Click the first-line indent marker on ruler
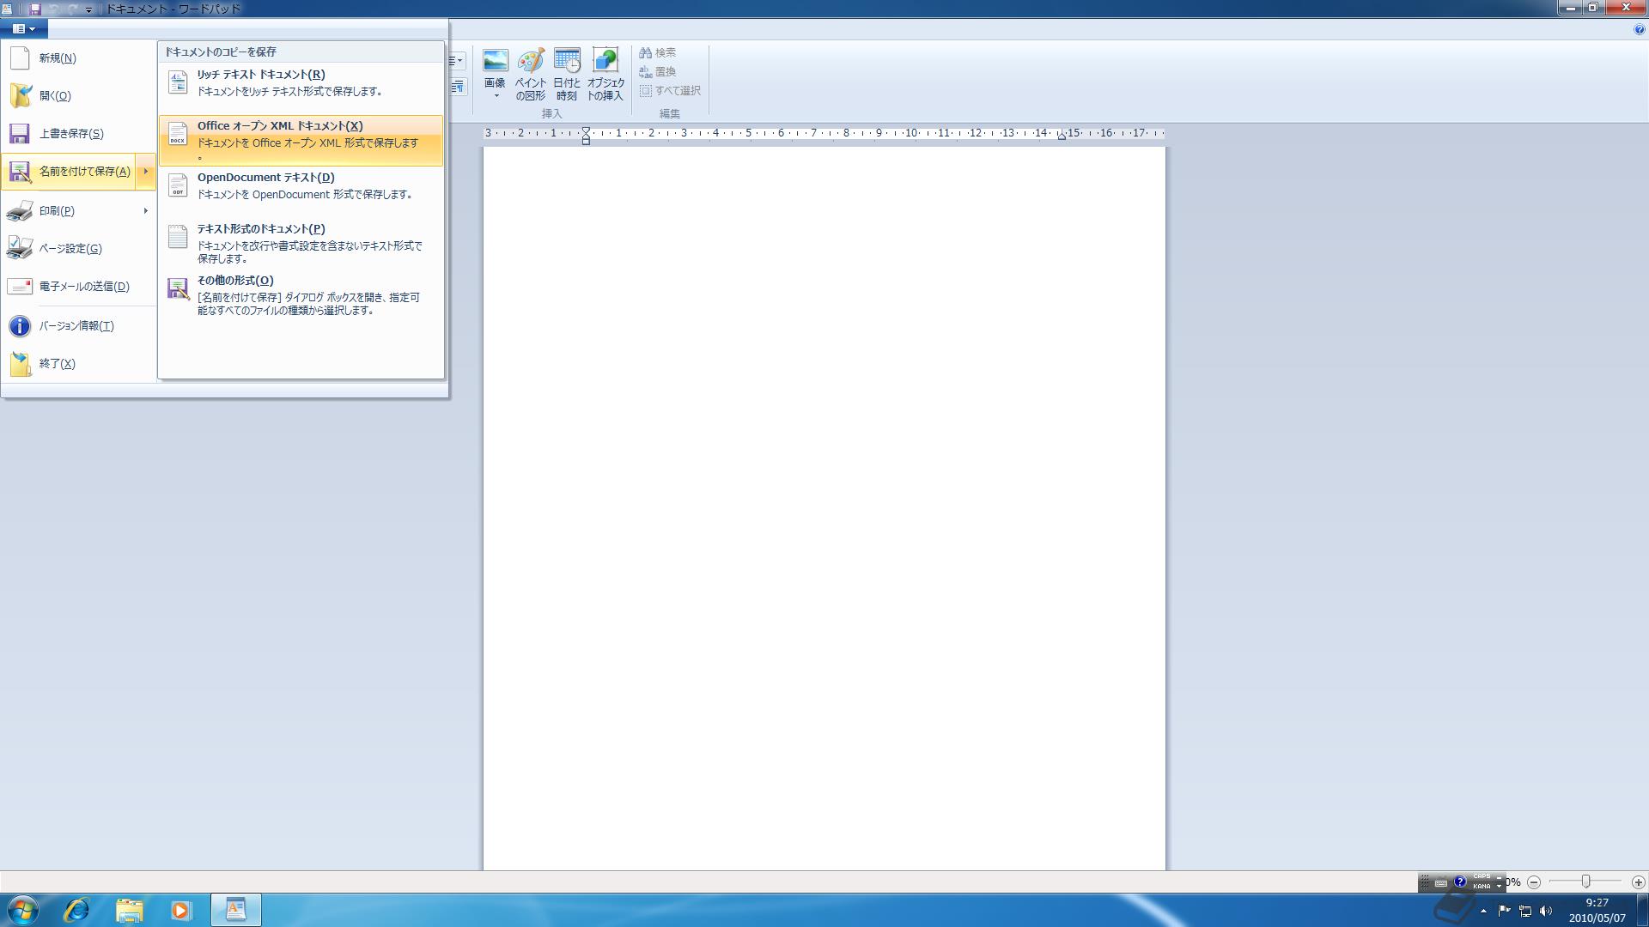 (586, 130)
